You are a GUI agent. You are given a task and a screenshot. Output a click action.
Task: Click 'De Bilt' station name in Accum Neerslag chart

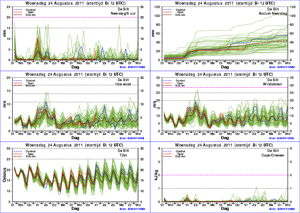[x=273, y=9]
